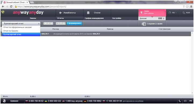Click the Компания footer link

tap(14, 101)
